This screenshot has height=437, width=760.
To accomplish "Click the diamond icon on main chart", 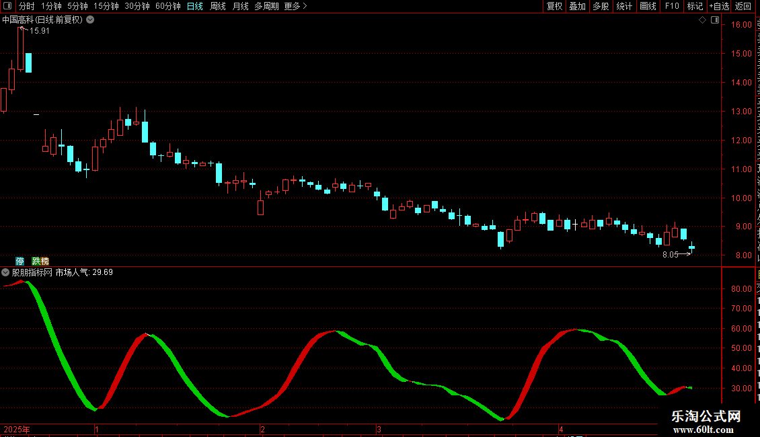I will [x=702, y=20].
